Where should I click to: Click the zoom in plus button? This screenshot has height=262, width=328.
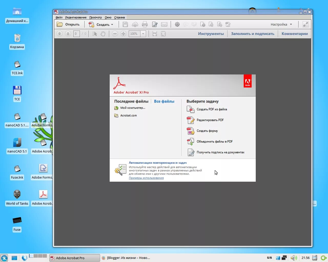[x=124, y=34]
